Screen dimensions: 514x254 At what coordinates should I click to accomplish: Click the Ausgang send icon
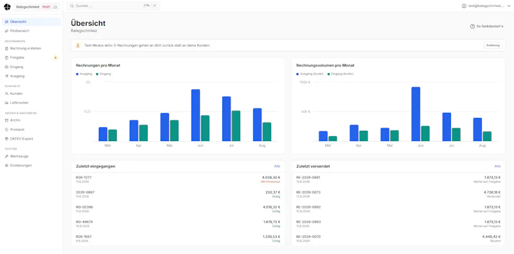[x=7, y=76]
